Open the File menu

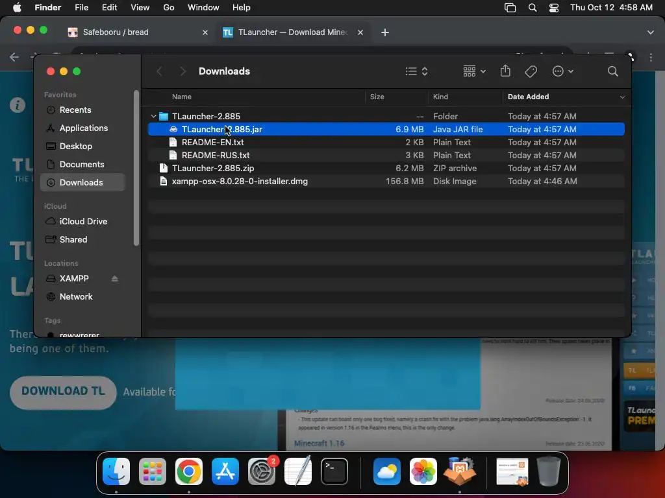[x=81, y=8]
